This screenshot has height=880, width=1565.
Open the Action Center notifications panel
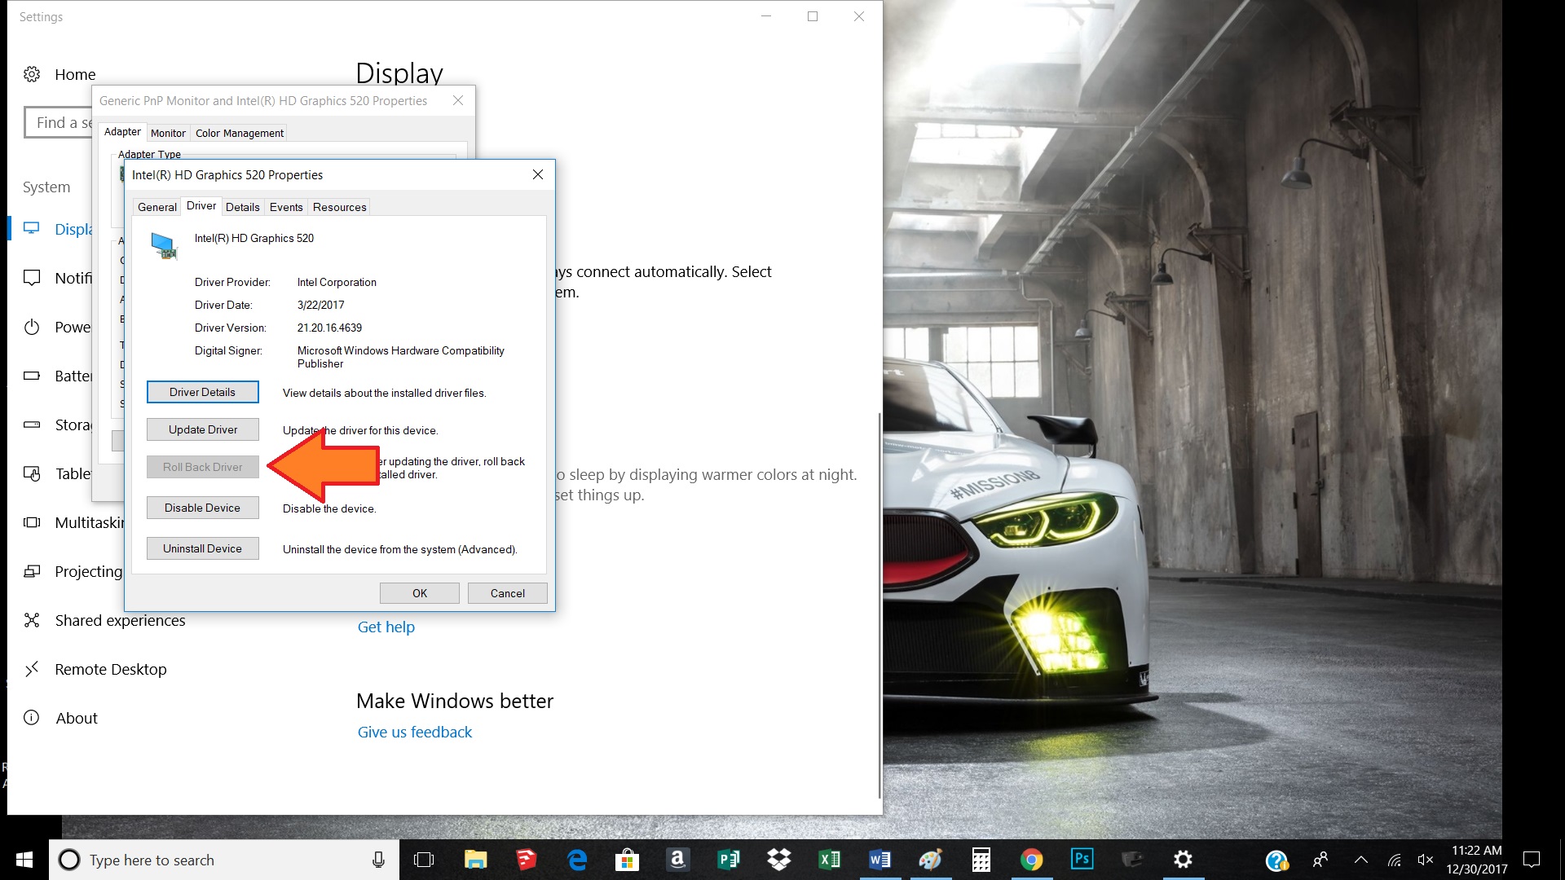pos(1532,860)
